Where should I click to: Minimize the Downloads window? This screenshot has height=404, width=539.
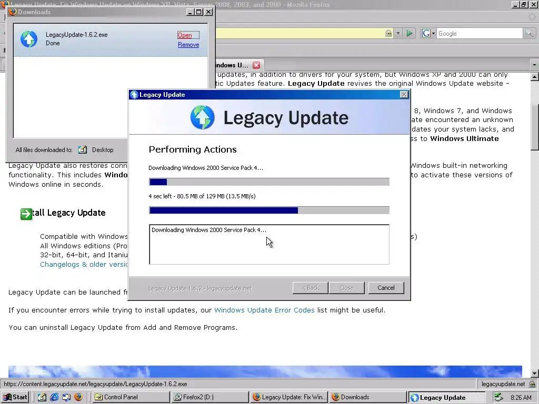click(x=190, y=12)
